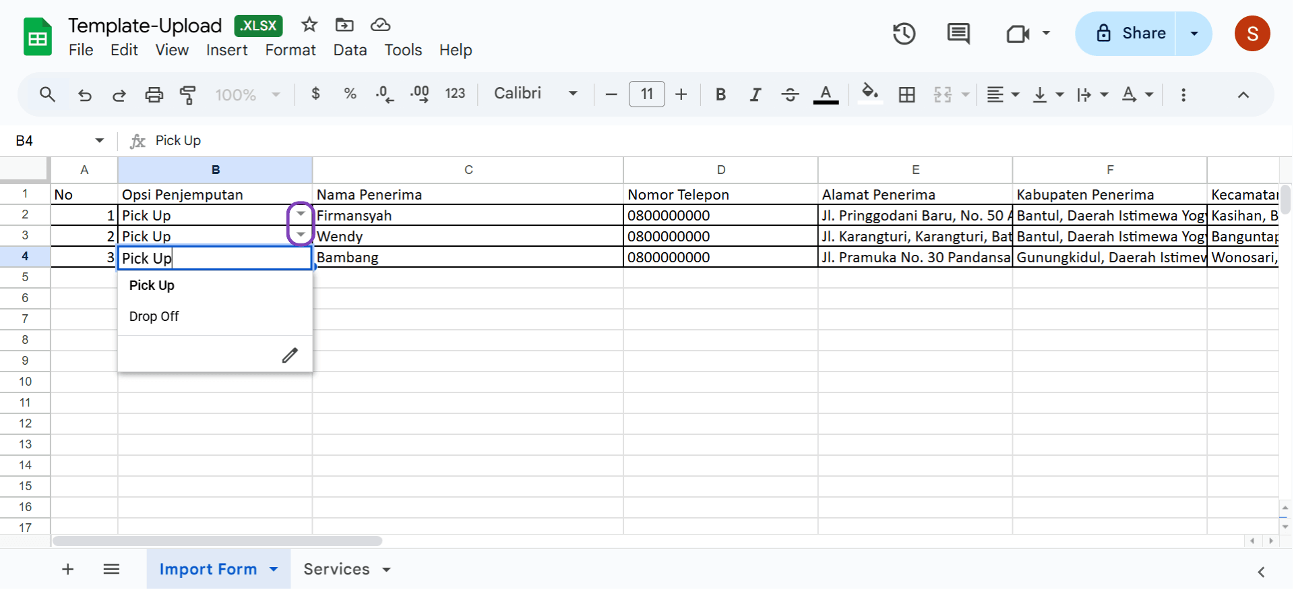This screenshot has height=590, width=1294.
Task: Click the undo arrow
Action: click(85, 94)
